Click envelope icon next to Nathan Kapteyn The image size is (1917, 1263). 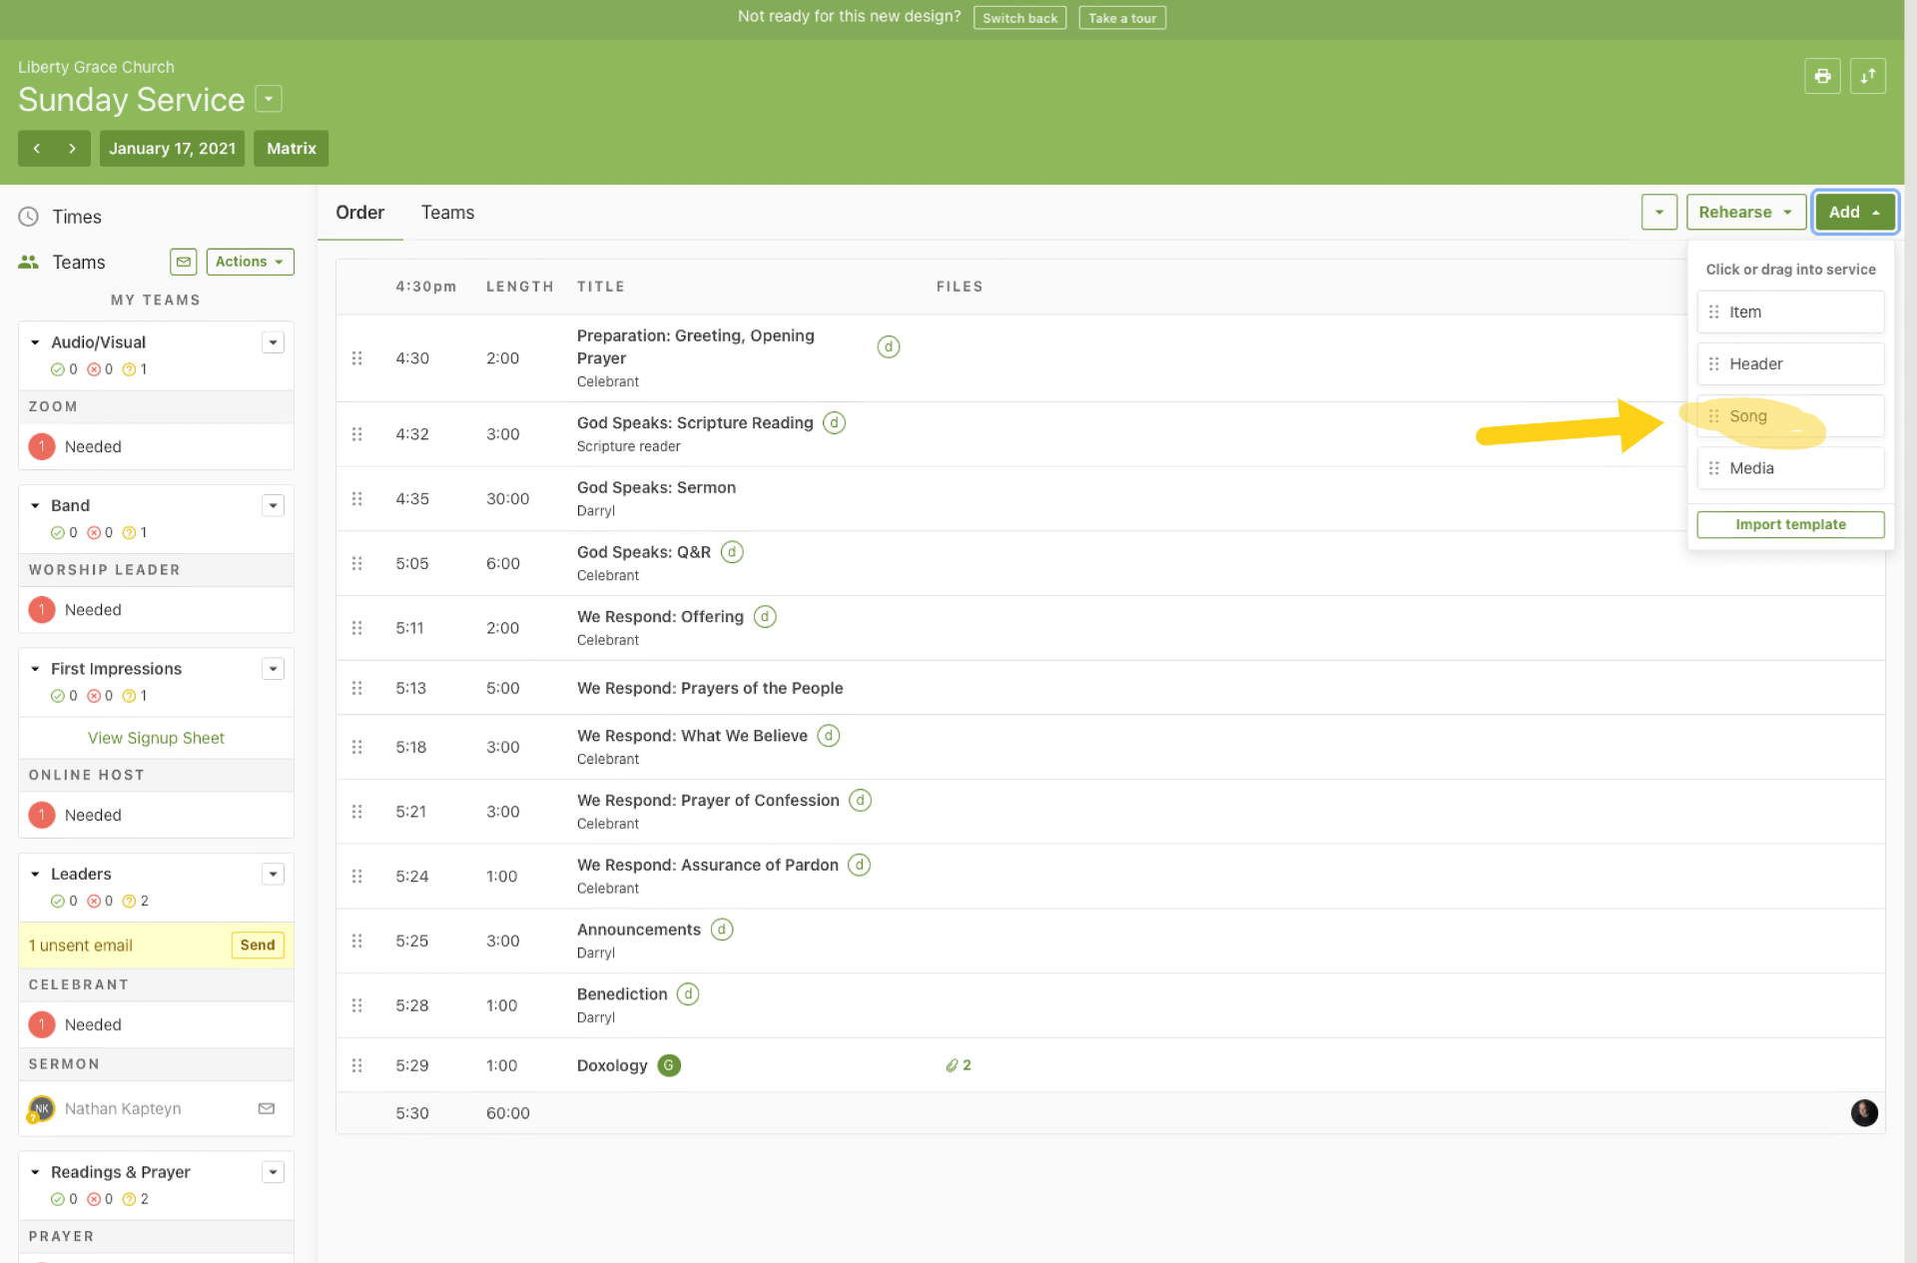pos(267,1108)
